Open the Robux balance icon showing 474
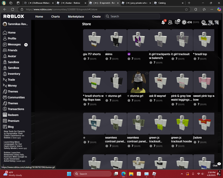This screenshot has width=223, height=178. point(184,22)
